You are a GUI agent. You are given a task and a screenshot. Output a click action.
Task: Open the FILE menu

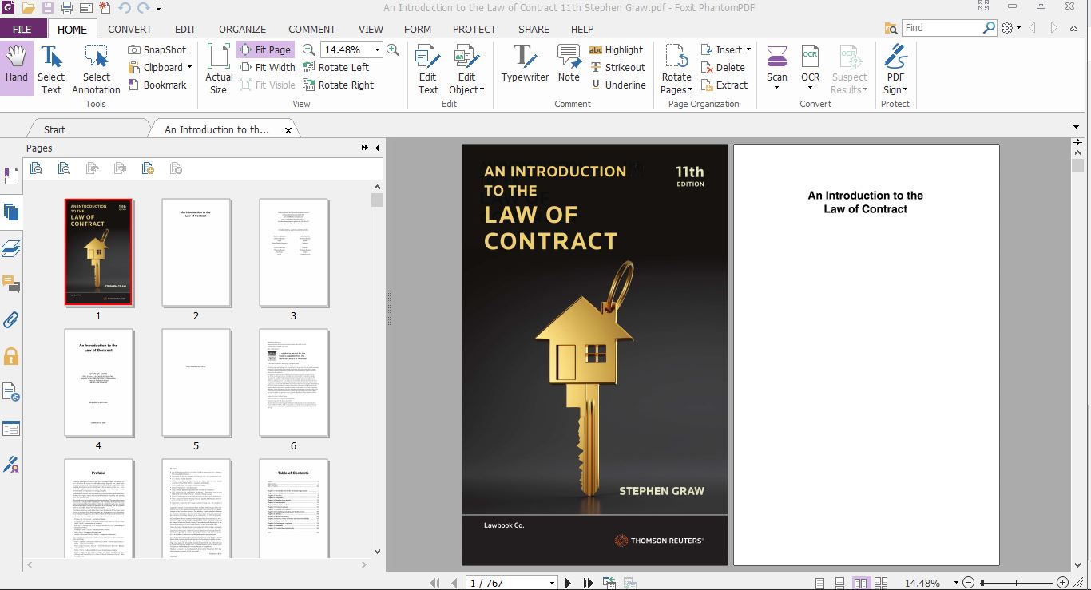pos(22,29)
